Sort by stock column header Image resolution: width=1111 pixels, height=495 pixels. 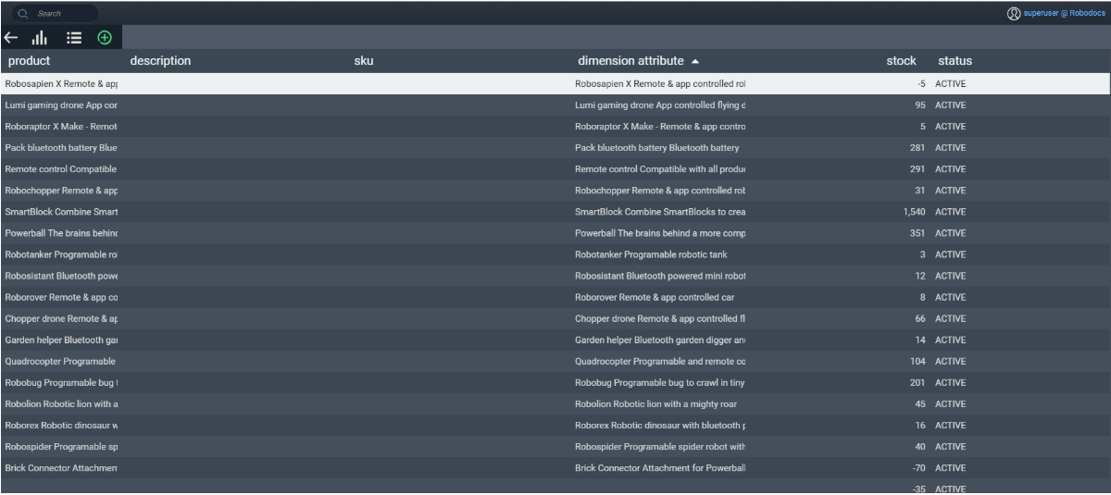point(901,61)
